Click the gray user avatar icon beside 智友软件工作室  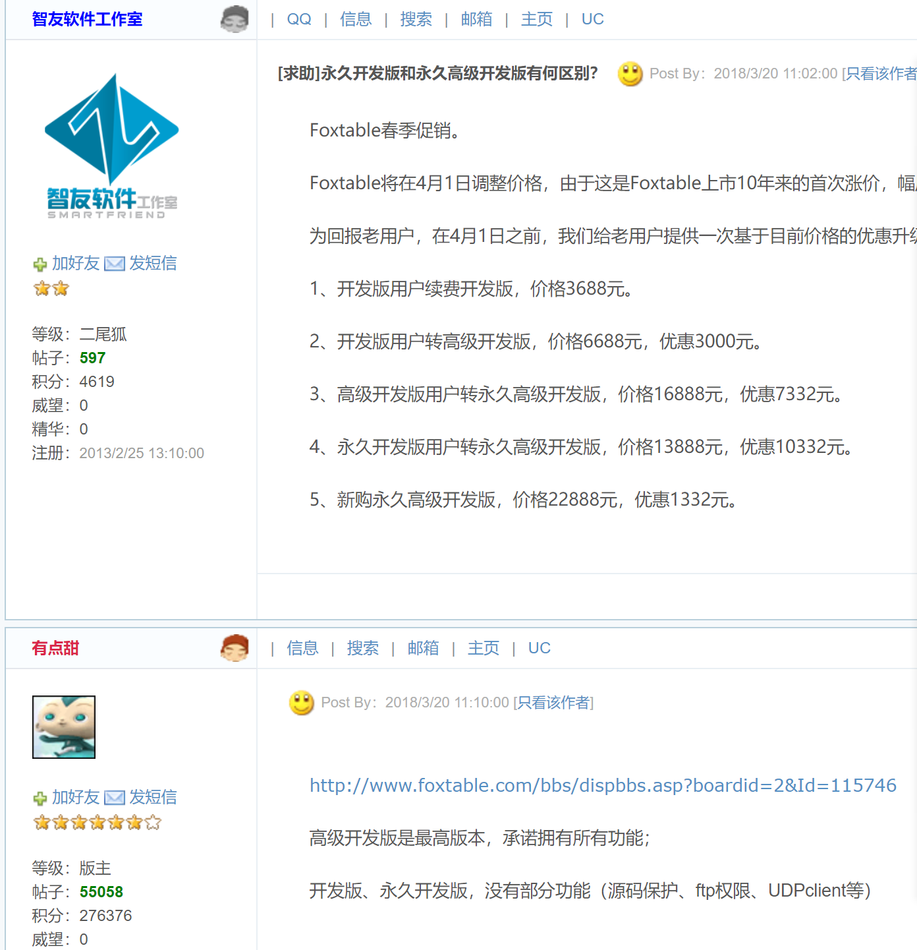coord(235,19)
